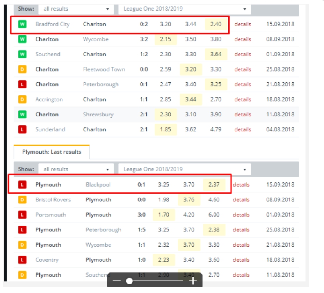Viewport: 324px width, 293px height.
Task: Zoom in with the plus button
Action: pyautogui.click(x=193, y=281)
